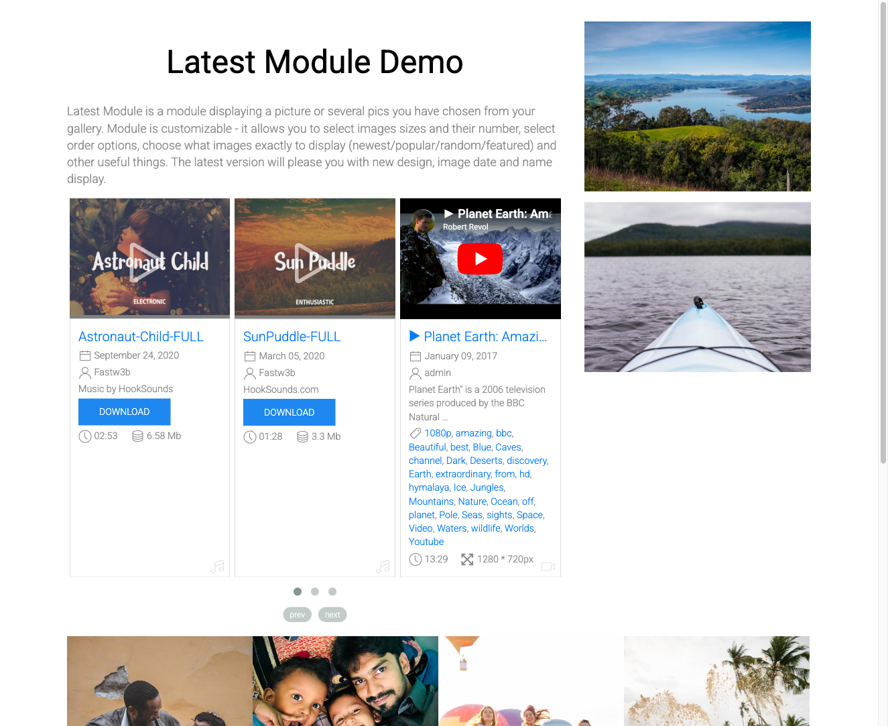Click the music note icon on Astronaut-Child-FULL card
Viewport: 888px width, 726px height.
[x=217, y=566]
